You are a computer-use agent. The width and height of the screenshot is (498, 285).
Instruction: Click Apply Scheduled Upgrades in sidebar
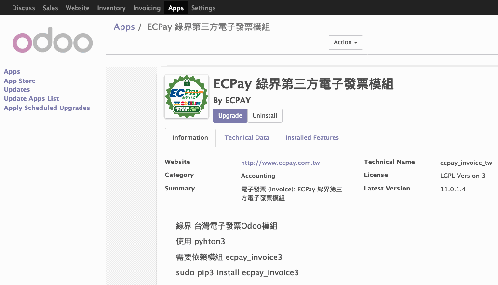tap(47, 108)
